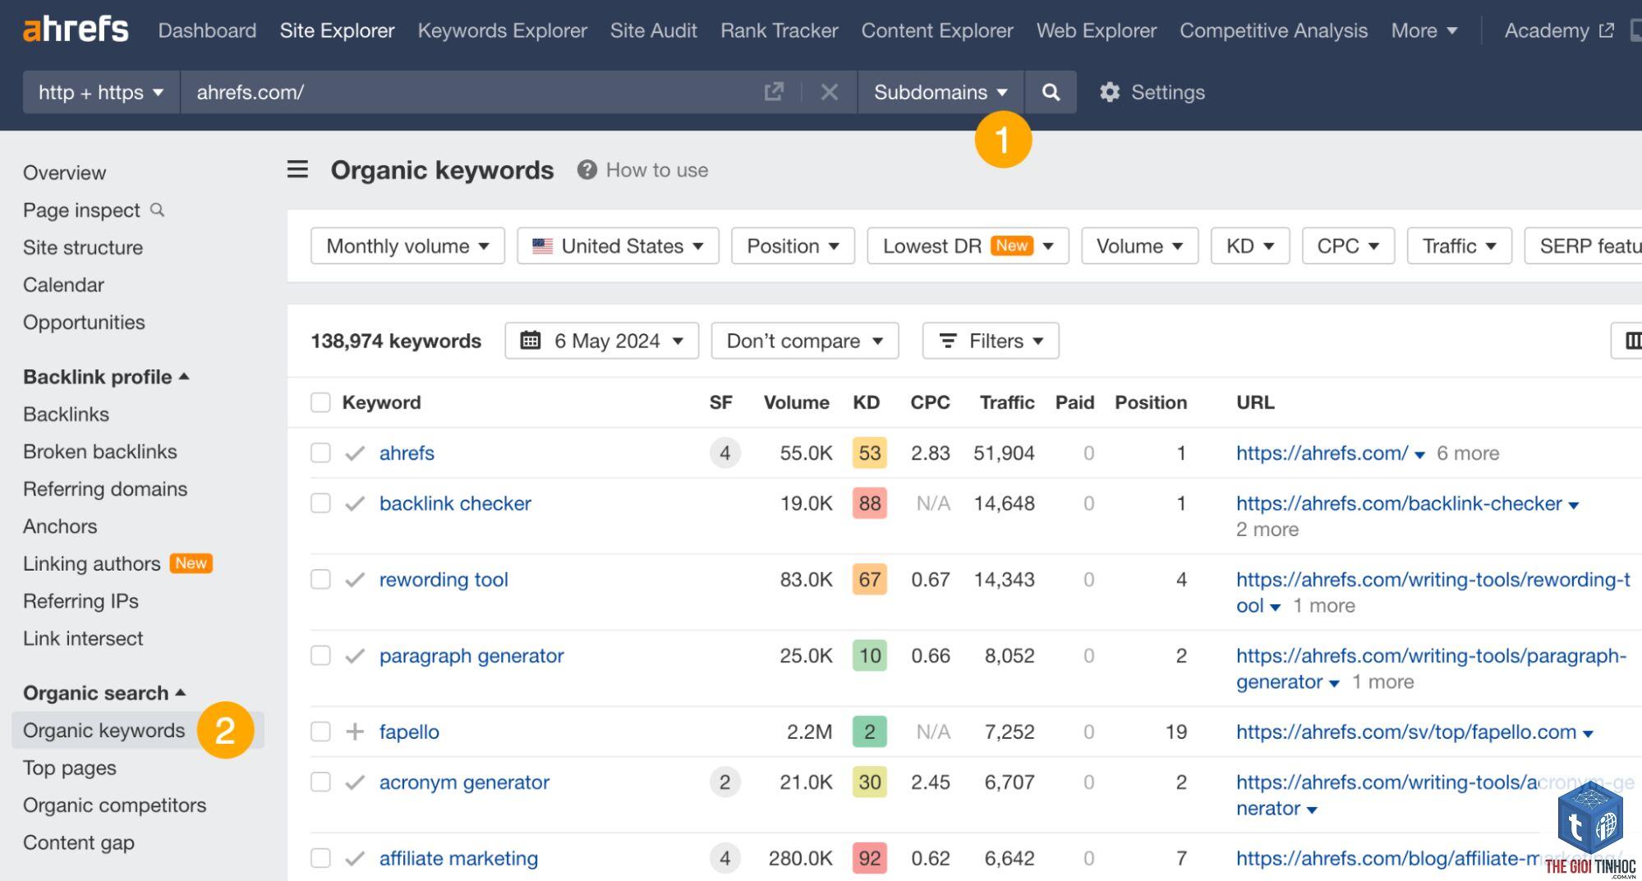Open the More menu in top navigation
Image resolution: width=1642 pixels, height=881 pixels.
pyautogui.click(x=1424, y=30)
